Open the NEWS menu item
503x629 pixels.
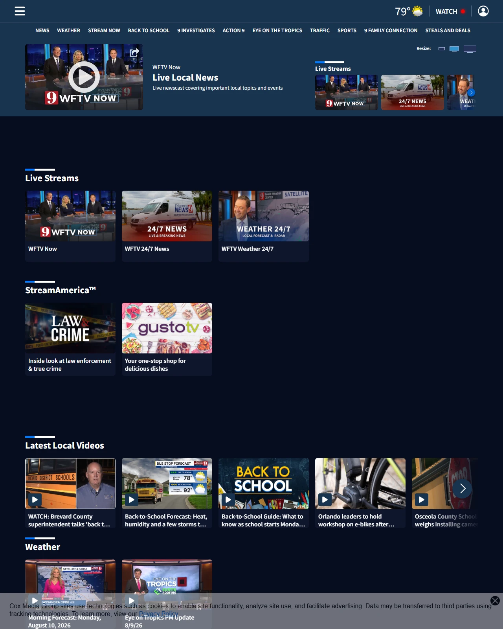click(42, 30)
